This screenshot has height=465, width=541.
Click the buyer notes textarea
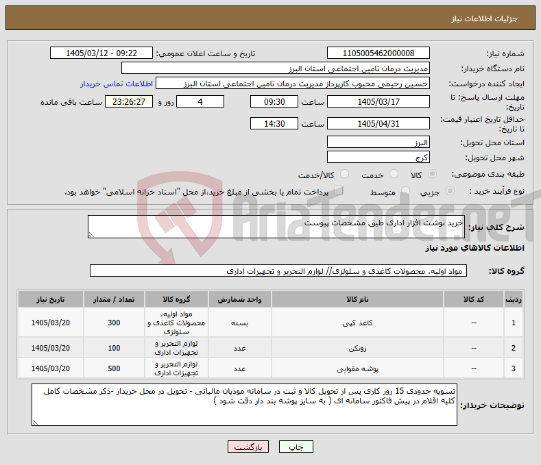(244, 405)
